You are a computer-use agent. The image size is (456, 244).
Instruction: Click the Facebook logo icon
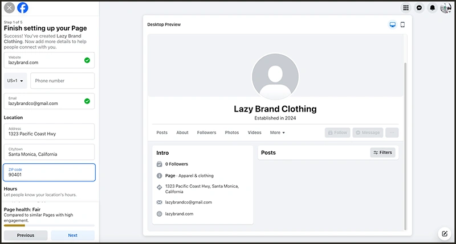(x=23, y=8)
